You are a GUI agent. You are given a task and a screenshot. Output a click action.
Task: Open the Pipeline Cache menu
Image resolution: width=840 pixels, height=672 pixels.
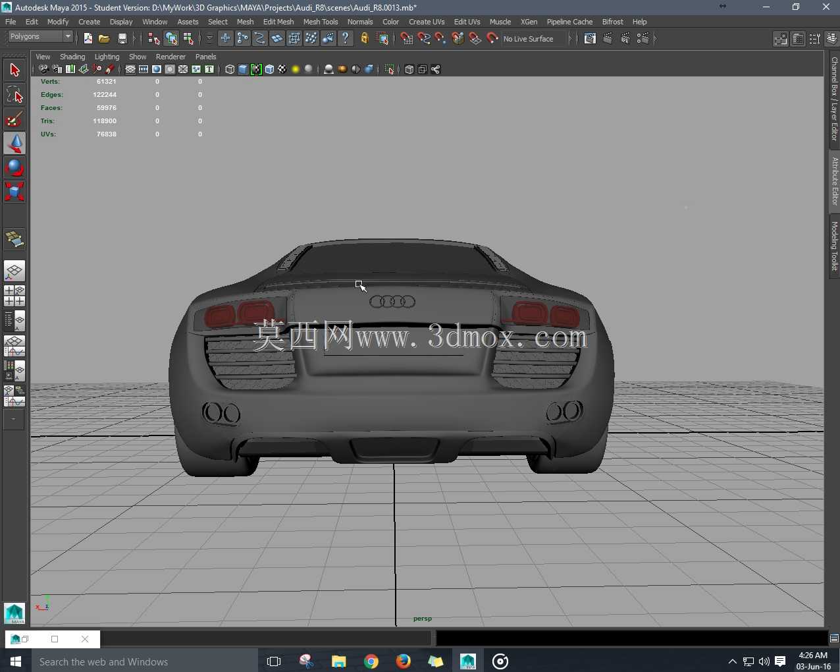pyautogui.click(x=569, y=22)
